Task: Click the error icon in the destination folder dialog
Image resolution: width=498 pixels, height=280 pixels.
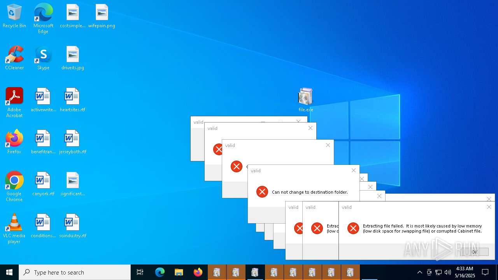Action: coord(262,192)
